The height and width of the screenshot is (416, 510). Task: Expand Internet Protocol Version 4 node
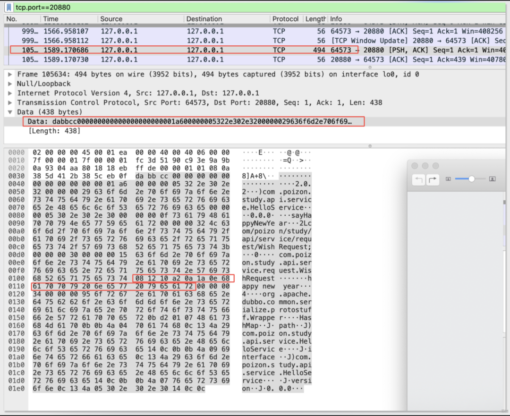pyautogui.click(x=10, y=93)
